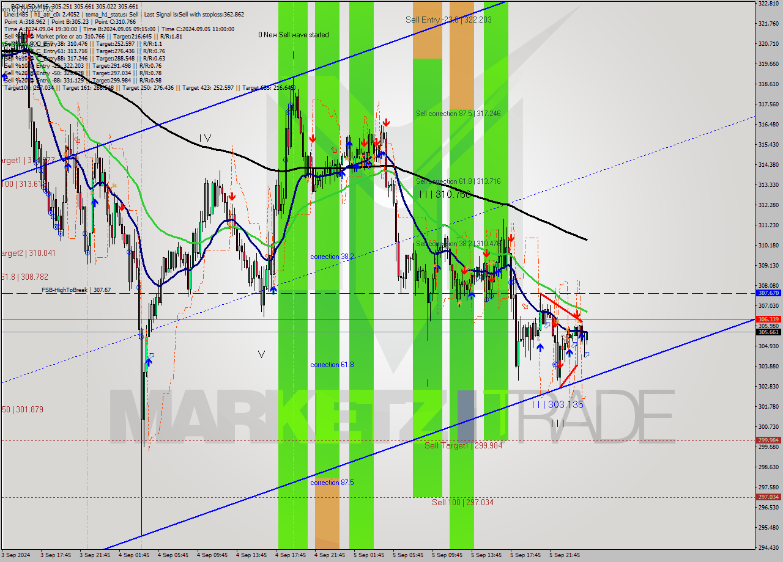Viewport: 783px width, 562px height.
Task: Click the '5 Sep 21:45' time axis label
Action: [x=565, y=555]
